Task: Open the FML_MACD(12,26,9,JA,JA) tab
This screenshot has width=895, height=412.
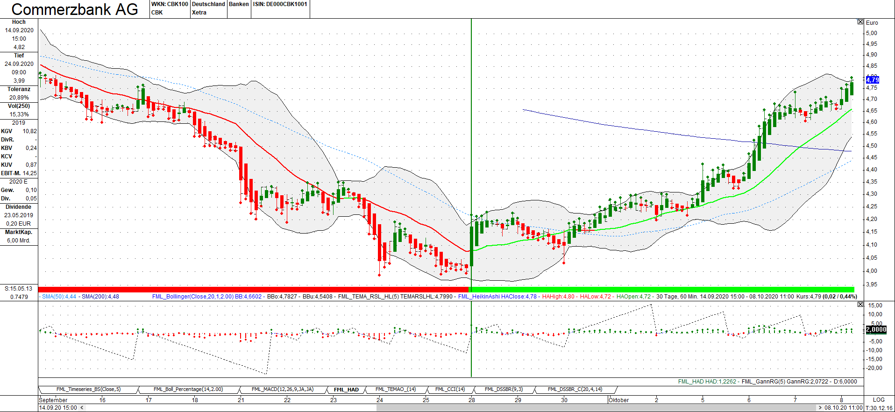Action: pyautogui.click(x=282, y=390)
